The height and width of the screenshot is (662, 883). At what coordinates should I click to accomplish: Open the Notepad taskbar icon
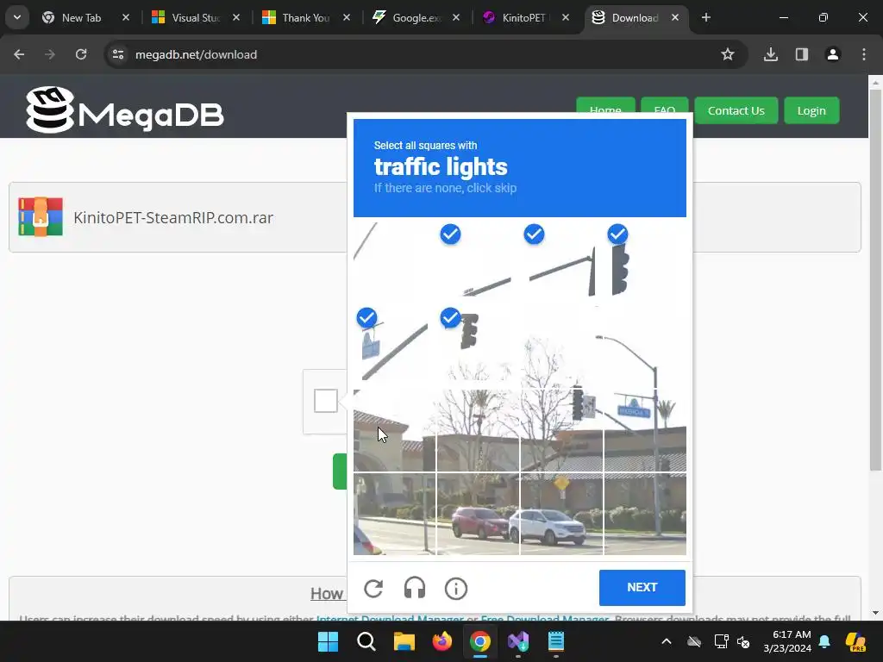556,641
